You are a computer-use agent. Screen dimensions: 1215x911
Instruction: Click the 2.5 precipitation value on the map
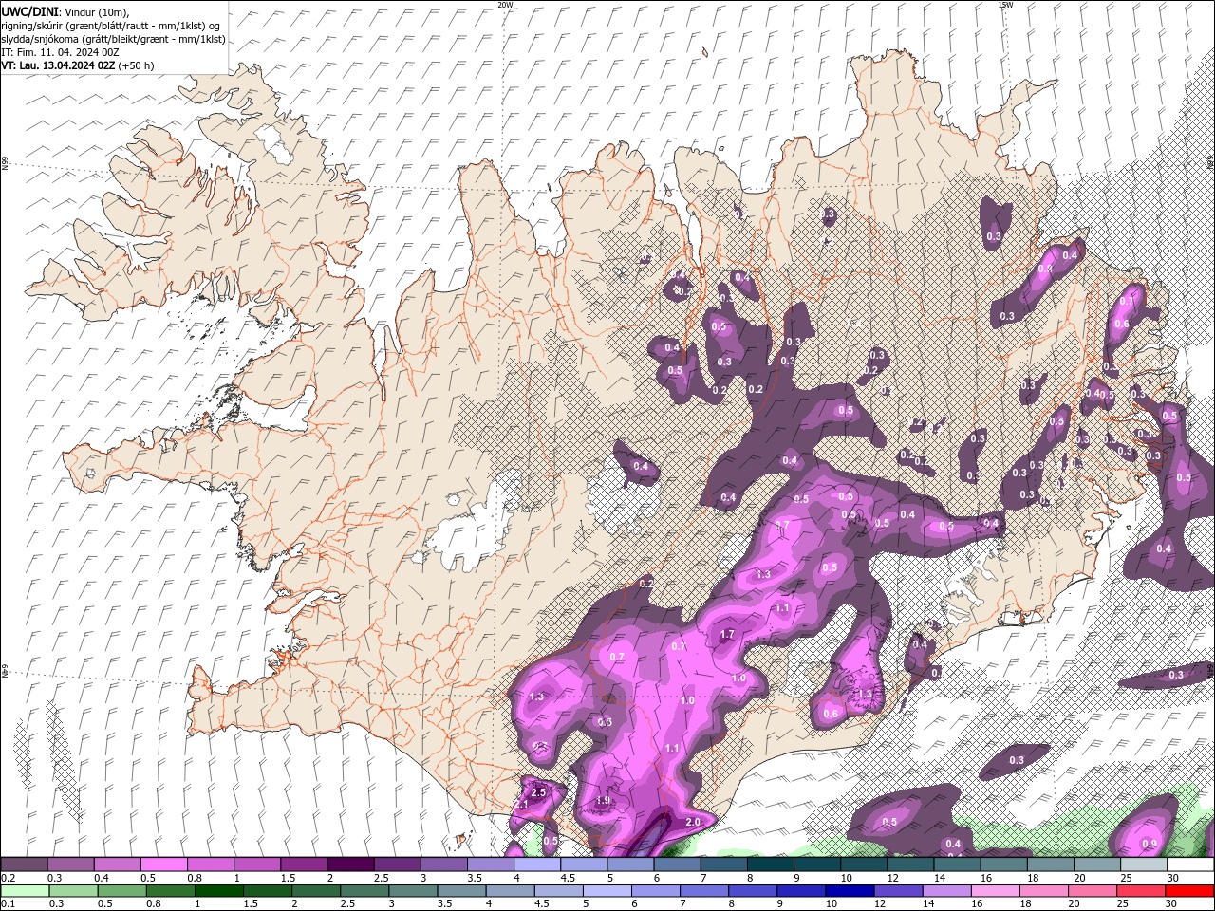538,792
